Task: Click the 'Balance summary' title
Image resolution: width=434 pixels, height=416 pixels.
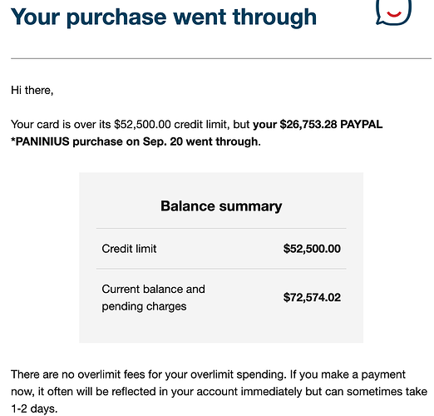Action: pos(221,206)
